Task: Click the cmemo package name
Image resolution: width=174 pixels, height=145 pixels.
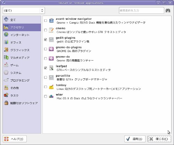Action: [x=61, y=28]
